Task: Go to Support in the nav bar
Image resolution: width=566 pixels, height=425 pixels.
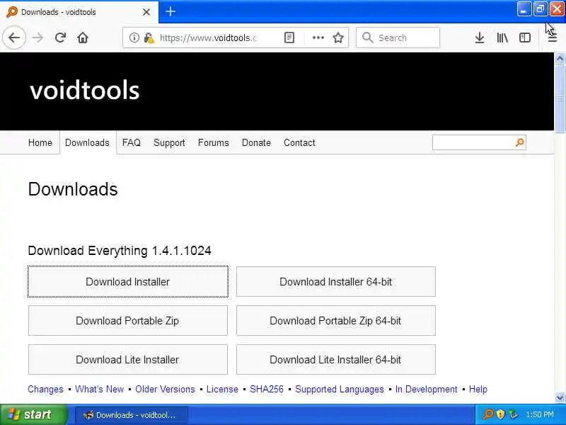Action: coord(169,143)
